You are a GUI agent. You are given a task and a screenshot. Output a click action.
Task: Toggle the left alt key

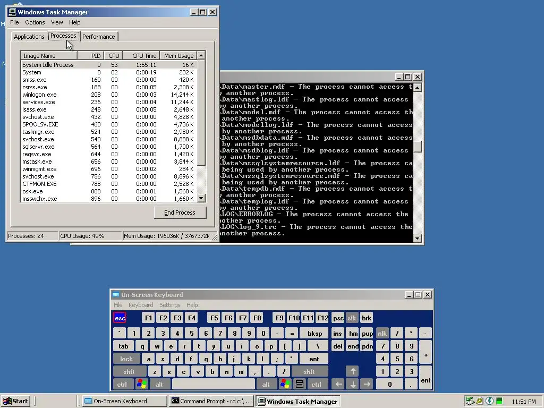tap(159, 384)
